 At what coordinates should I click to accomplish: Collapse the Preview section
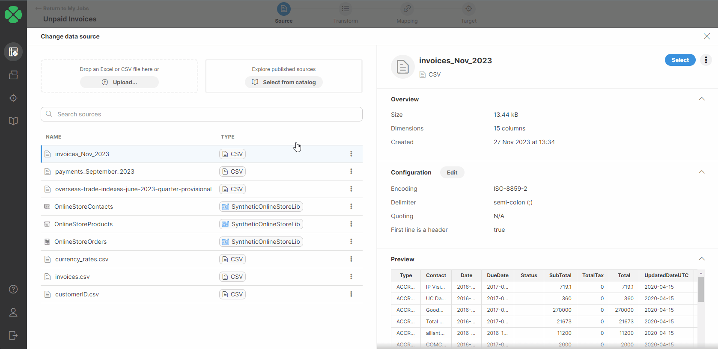(702, 259)
